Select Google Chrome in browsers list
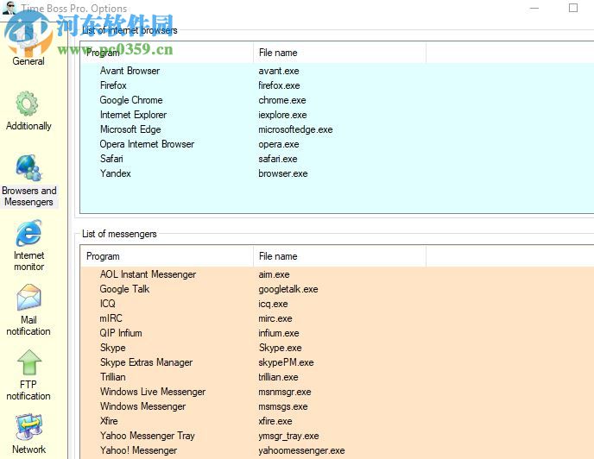This screenshot has width=594, height=459. (131, 100)
